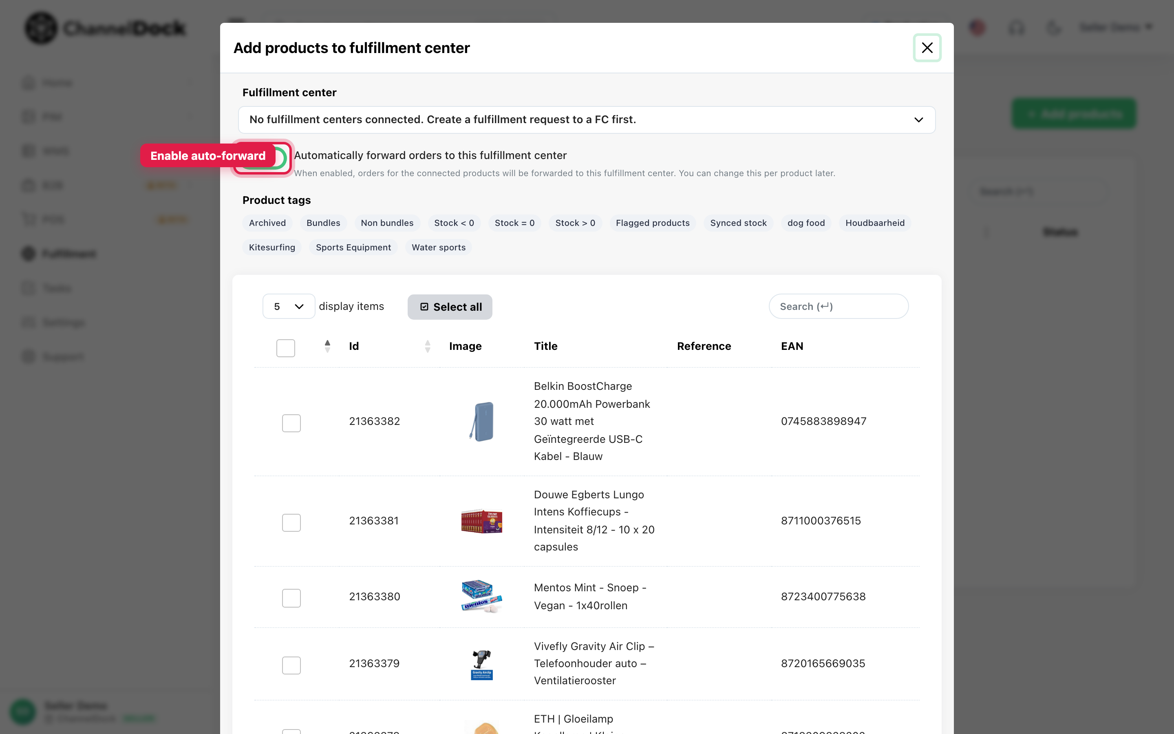1174x734 pixels.
Task: Choose the Flagged products tag
Action: click(x=653, y=223)
